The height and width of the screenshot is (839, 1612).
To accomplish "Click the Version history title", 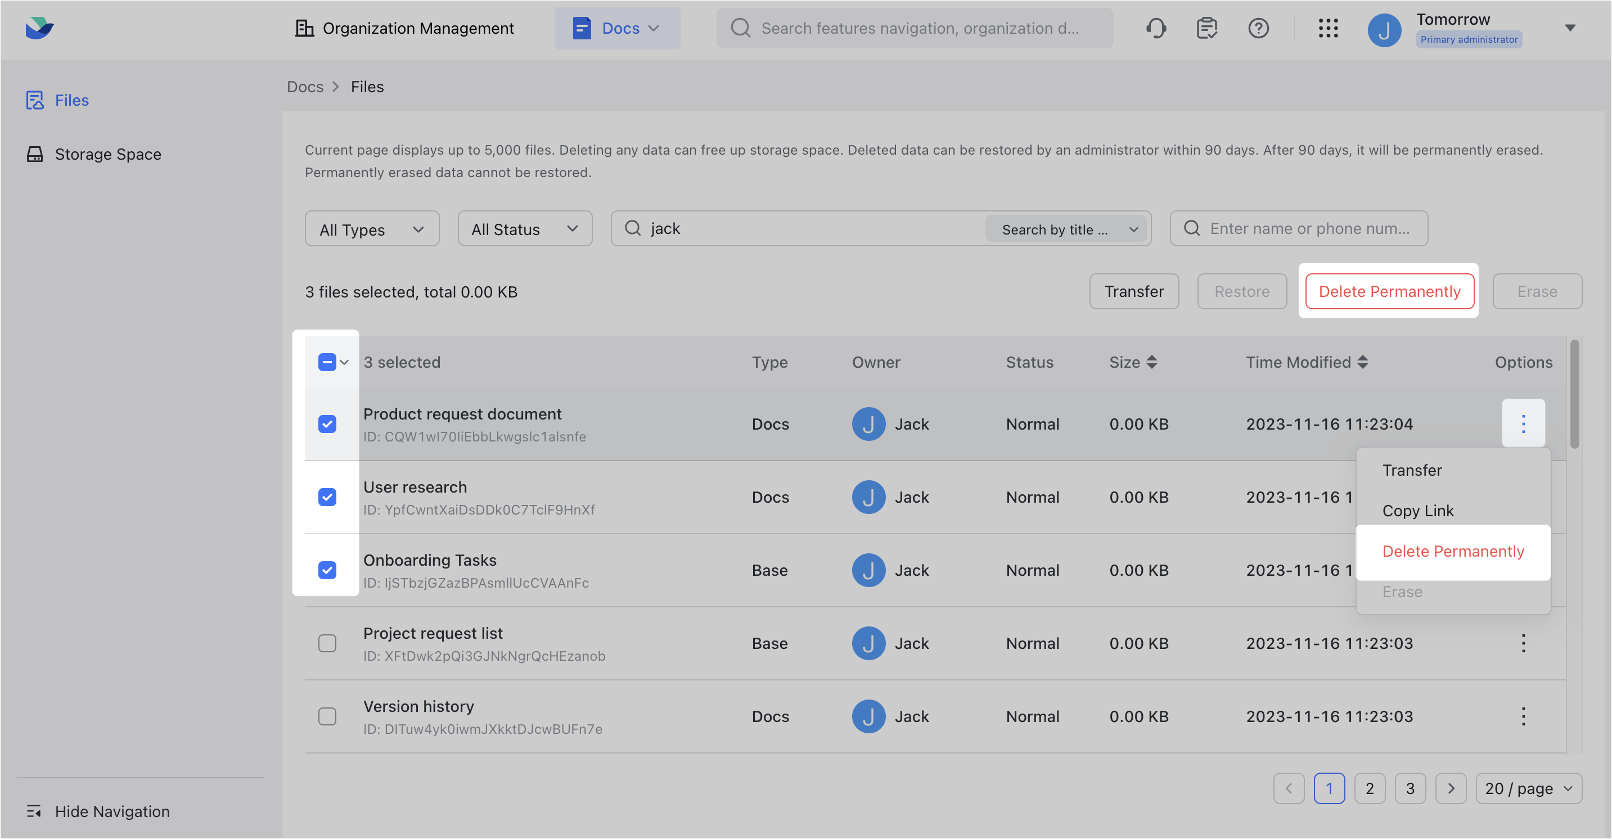I will (418, 706).
